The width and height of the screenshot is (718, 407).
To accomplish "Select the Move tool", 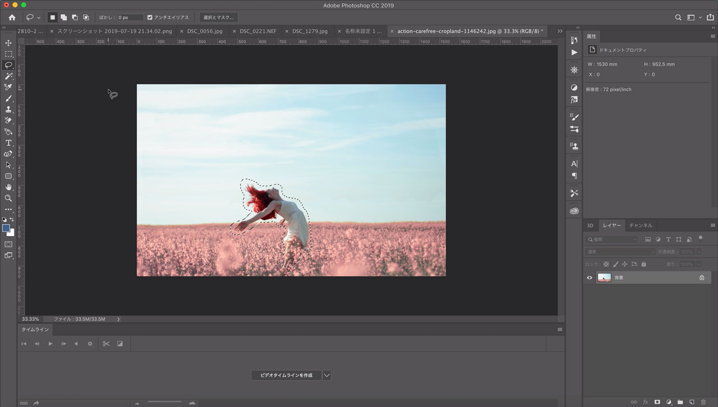I will [x=8, y=43].
